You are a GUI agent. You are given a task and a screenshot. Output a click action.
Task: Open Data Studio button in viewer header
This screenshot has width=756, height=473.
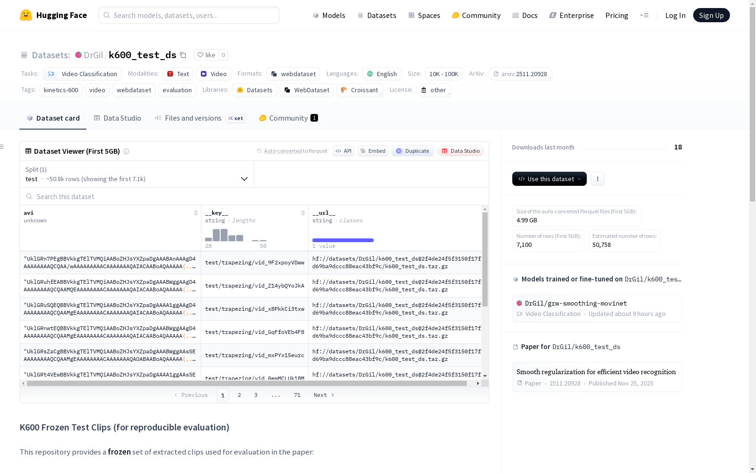(460, 151)
